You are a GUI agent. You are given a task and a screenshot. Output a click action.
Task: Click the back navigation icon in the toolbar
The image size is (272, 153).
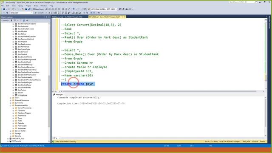pyautogui.click(x=4, y=9)
